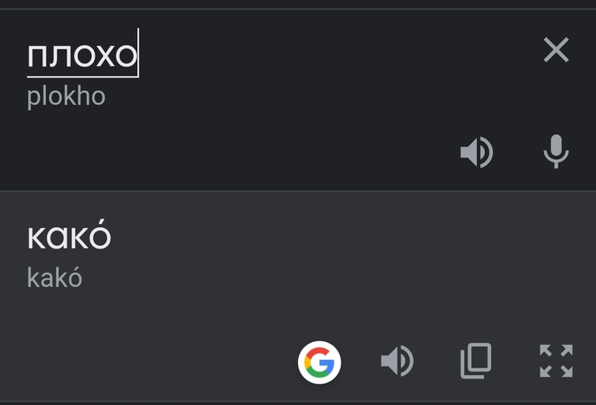This screenshot has height=405, width=596.
Task: Start dictation using the mic icon
Action: [556, 153]
